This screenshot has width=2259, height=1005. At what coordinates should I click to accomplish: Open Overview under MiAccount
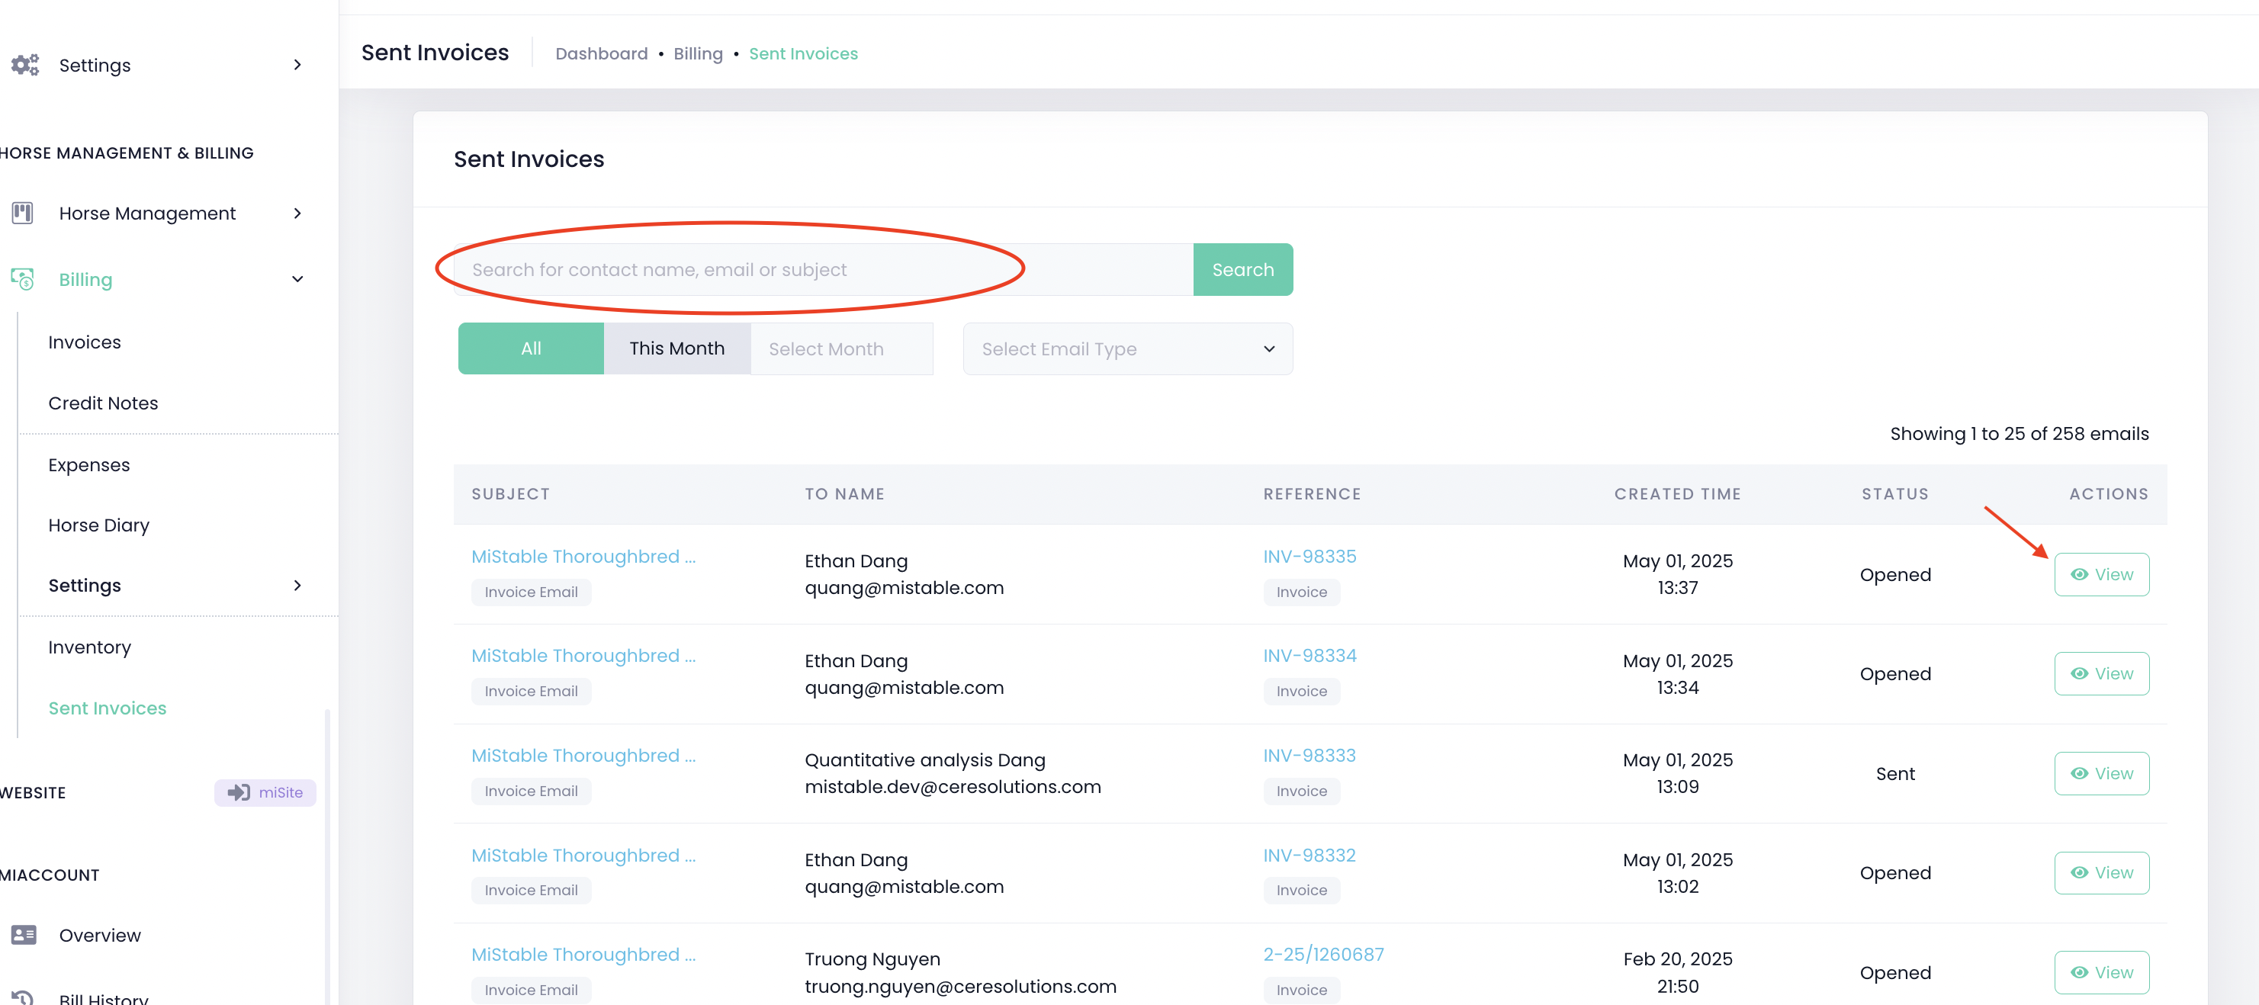pos(100,935)
